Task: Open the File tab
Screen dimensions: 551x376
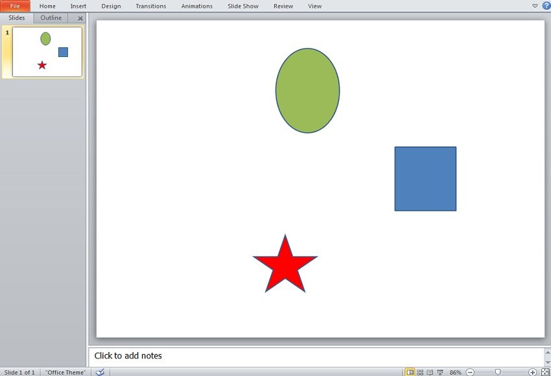Action: click(14, 6)
